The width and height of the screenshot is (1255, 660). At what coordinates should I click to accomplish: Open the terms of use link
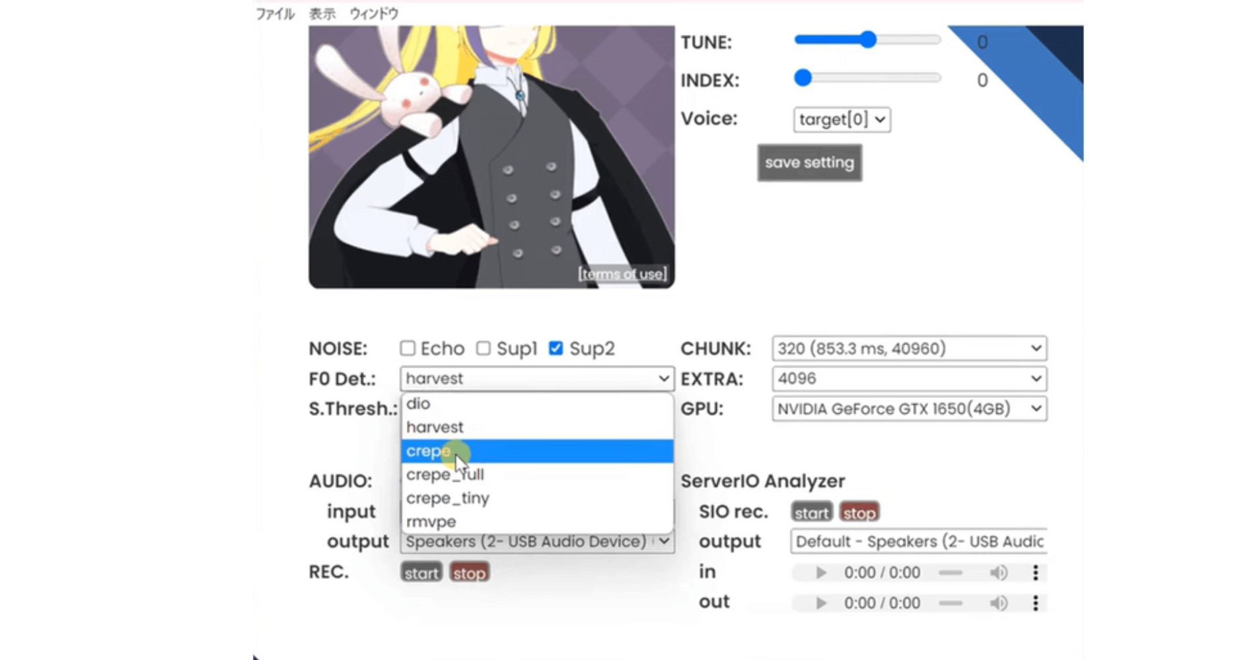(x=622, y=273)
